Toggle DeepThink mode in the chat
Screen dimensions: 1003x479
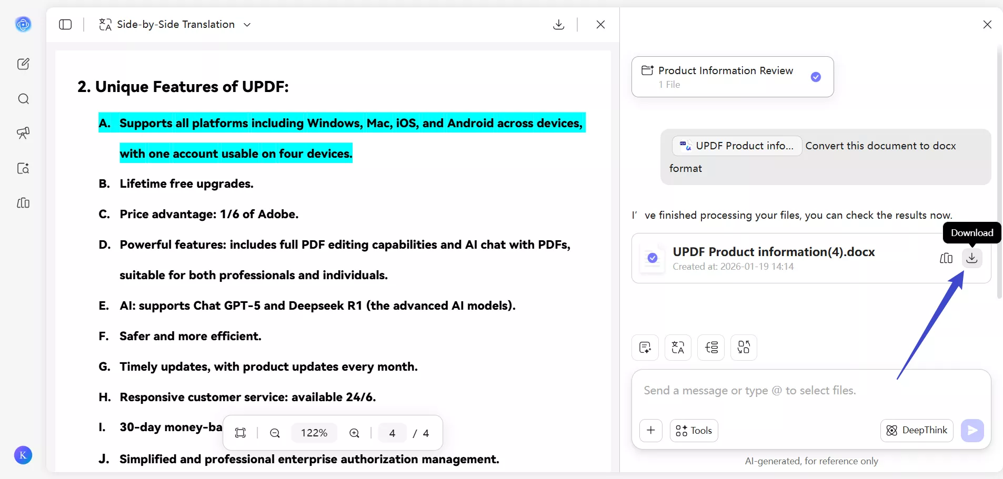coord(916,430)
